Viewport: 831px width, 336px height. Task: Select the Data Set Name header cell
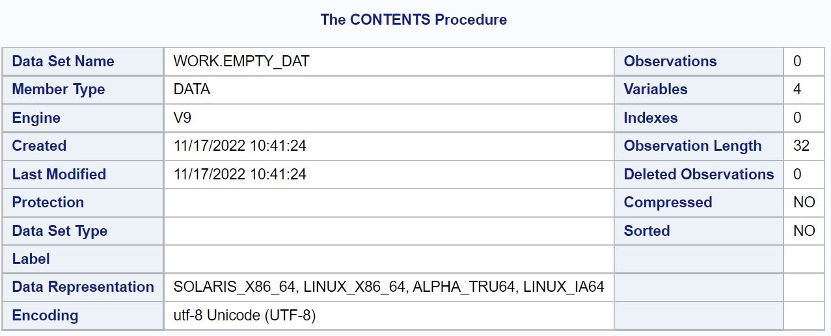tap(83, 61)
